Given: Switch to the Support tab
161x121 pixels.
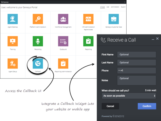Looking at the screenshot, I should [x=123, y=7].
